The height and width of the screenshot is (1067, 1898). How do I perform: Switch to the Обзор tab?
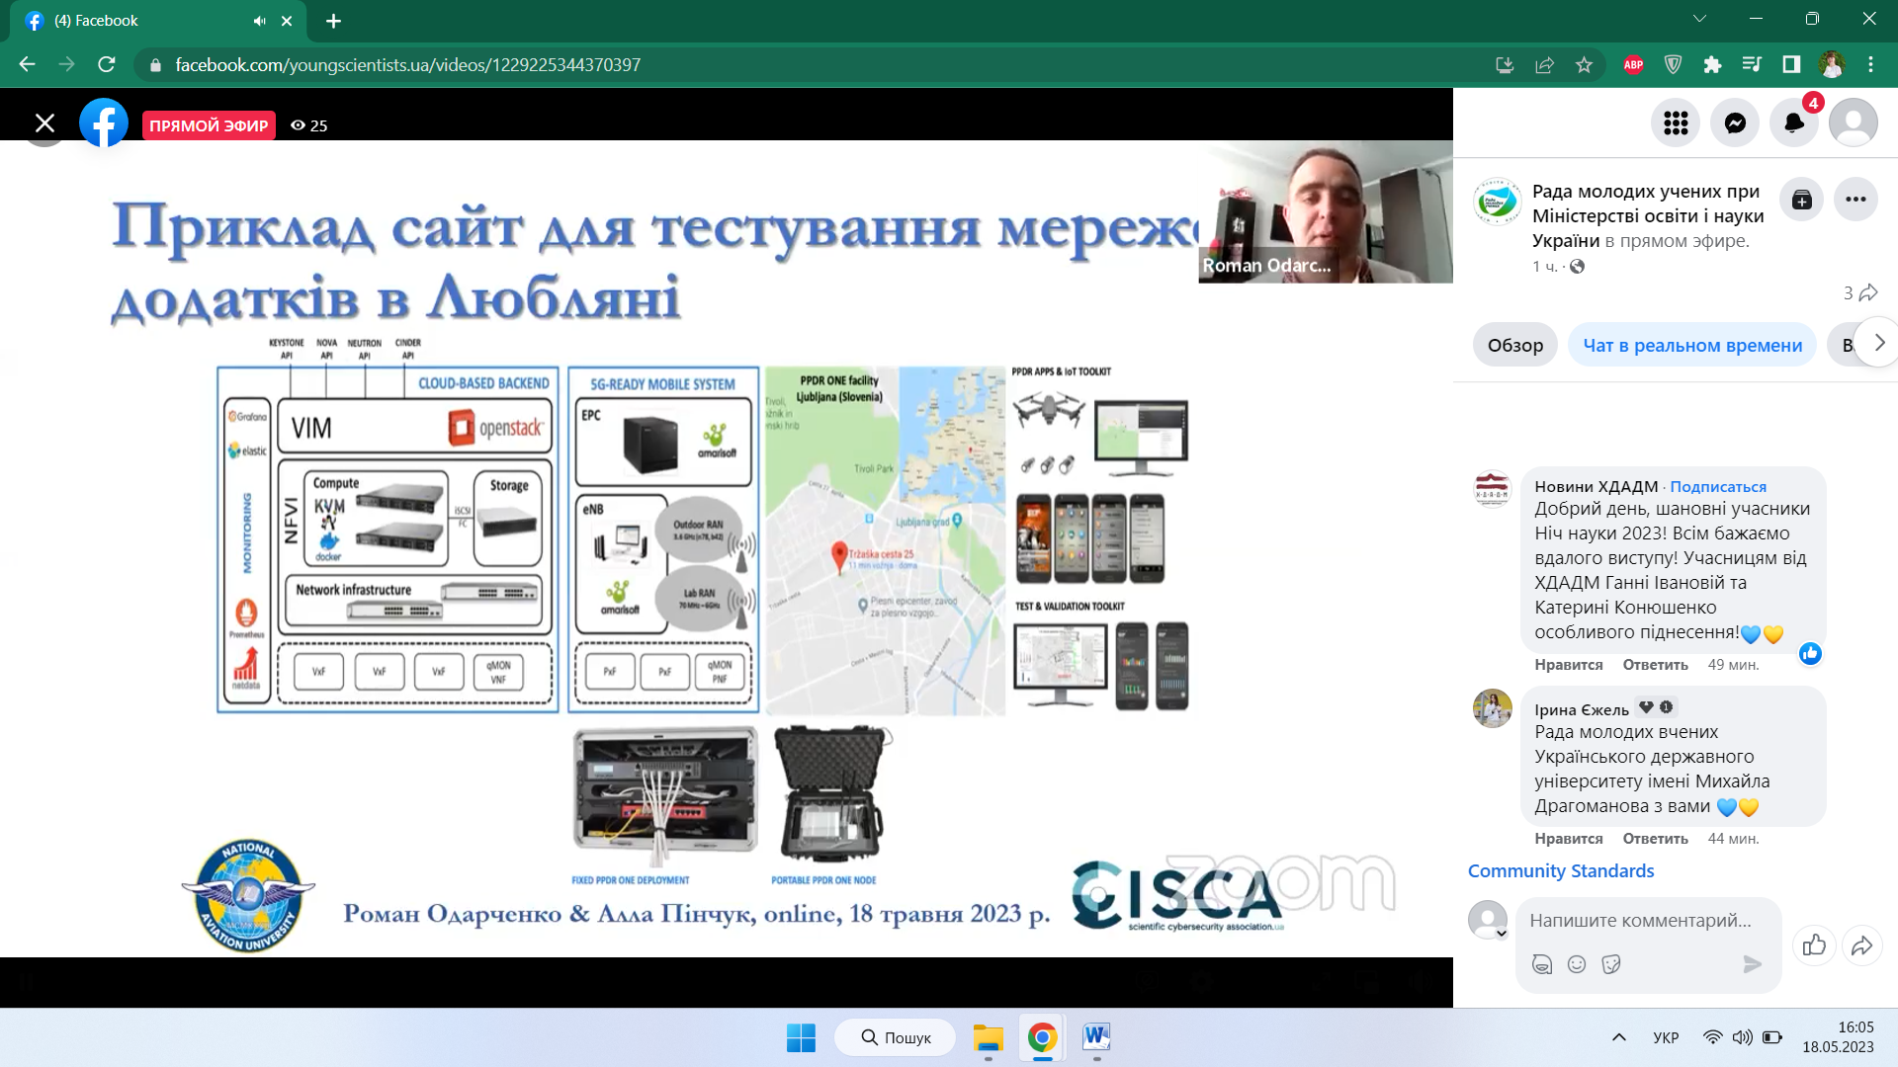tap(1514, 346)
